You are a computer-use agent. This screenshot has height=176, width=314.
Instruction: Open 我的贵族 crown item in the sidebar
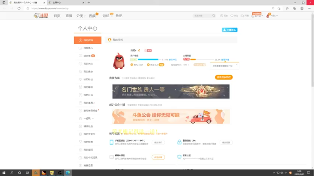[x=88, y=72]
